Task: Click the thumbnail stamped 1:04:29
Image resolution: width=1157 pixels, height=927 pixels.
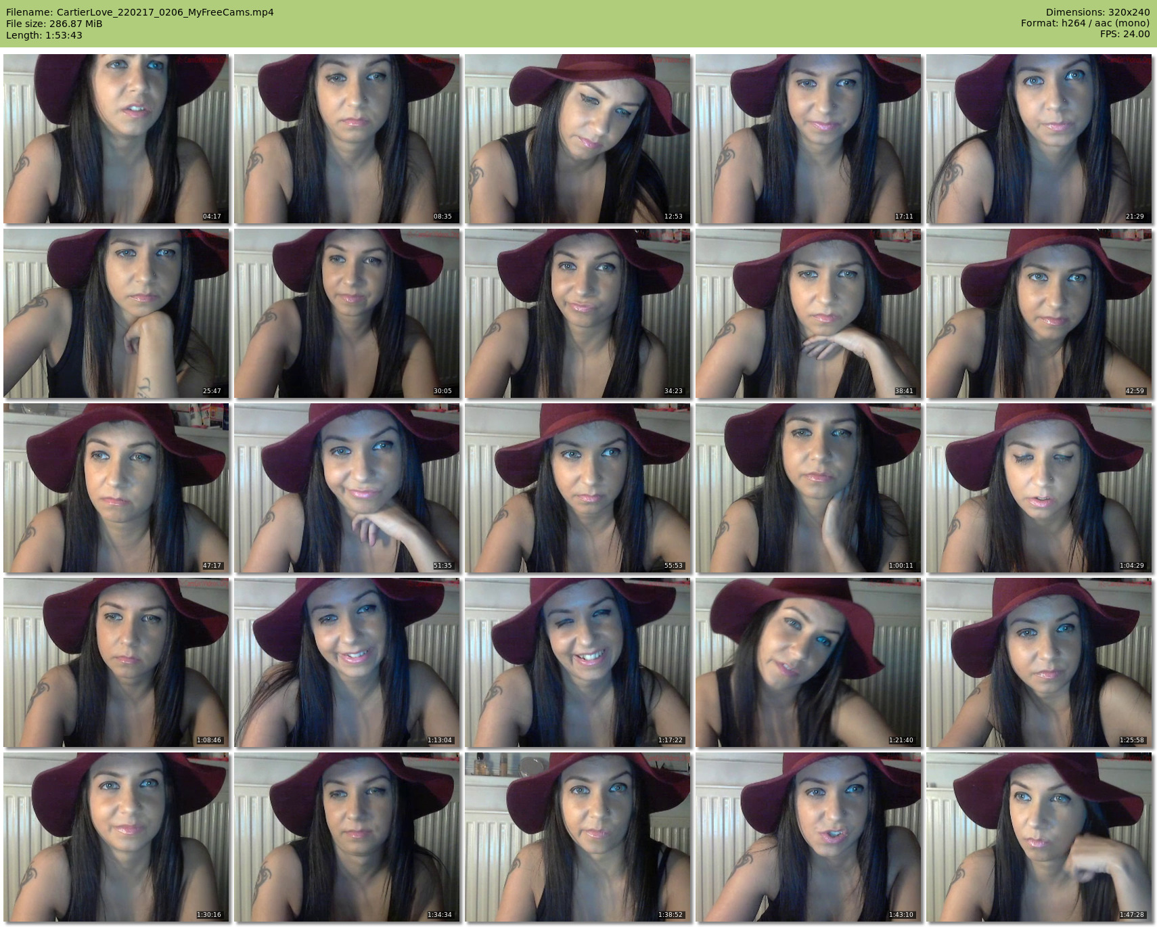Action: 1039,488
